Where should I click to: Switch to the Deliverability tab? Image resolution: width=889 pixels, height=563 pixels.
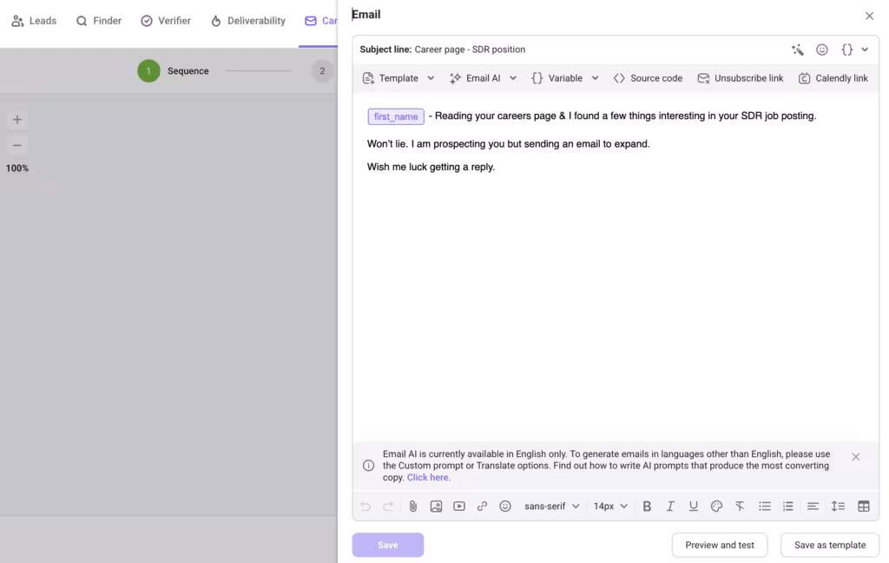pyautogui.click(x=247, y=21)
